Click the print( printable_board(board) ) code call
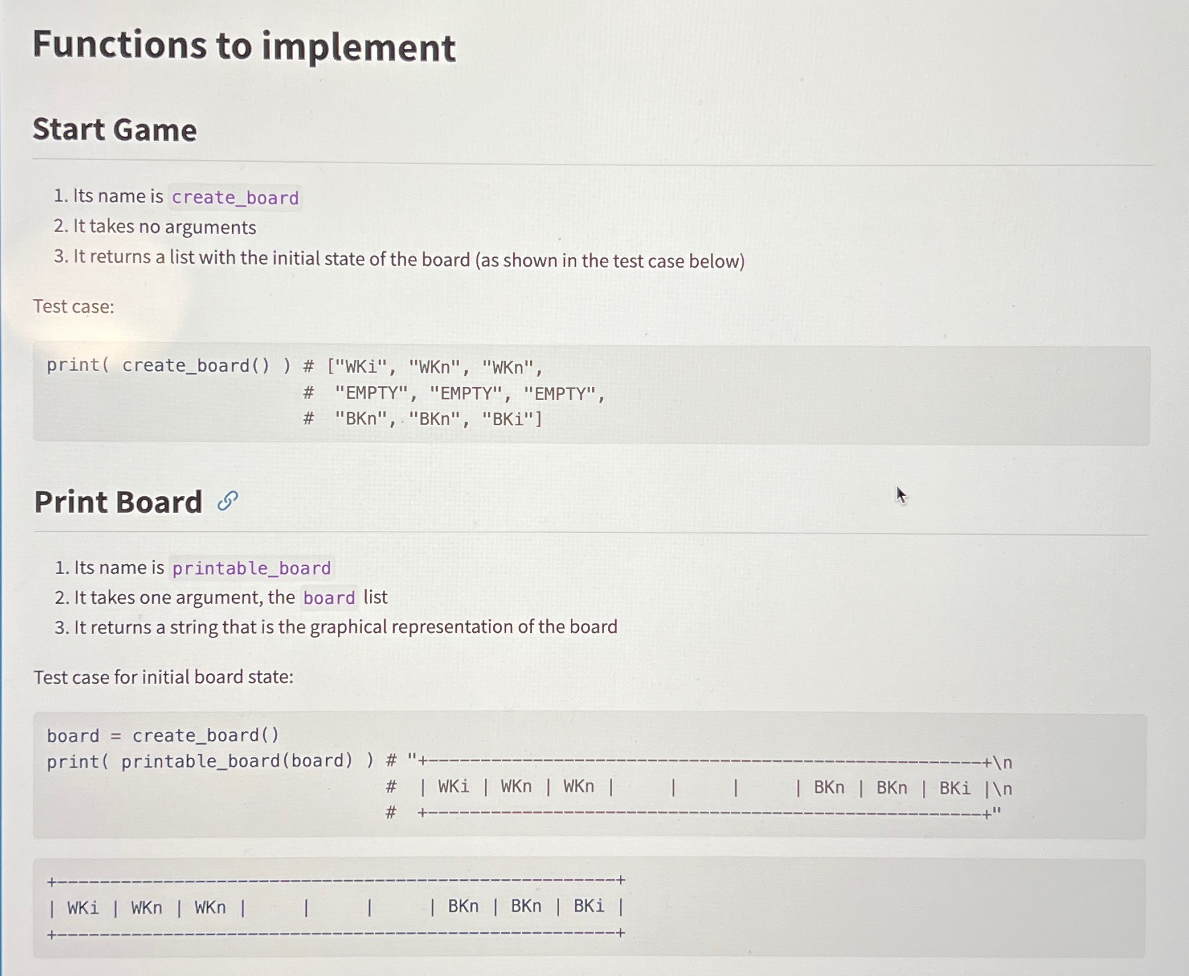This screenshot has height=976, width=1189. click(210, 761)
